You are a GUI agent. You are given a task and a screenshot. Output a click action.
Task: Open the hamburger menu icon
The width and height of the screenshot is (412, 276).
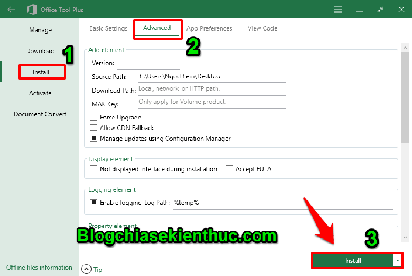[338, 10]
